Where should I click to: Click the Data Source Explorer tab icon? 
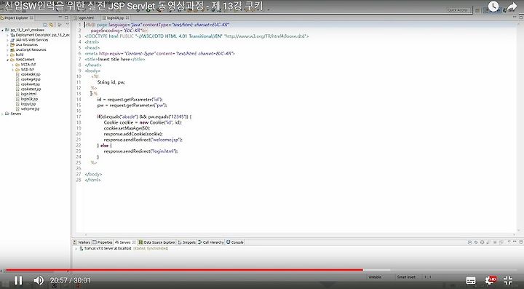[x=140, y=242]
